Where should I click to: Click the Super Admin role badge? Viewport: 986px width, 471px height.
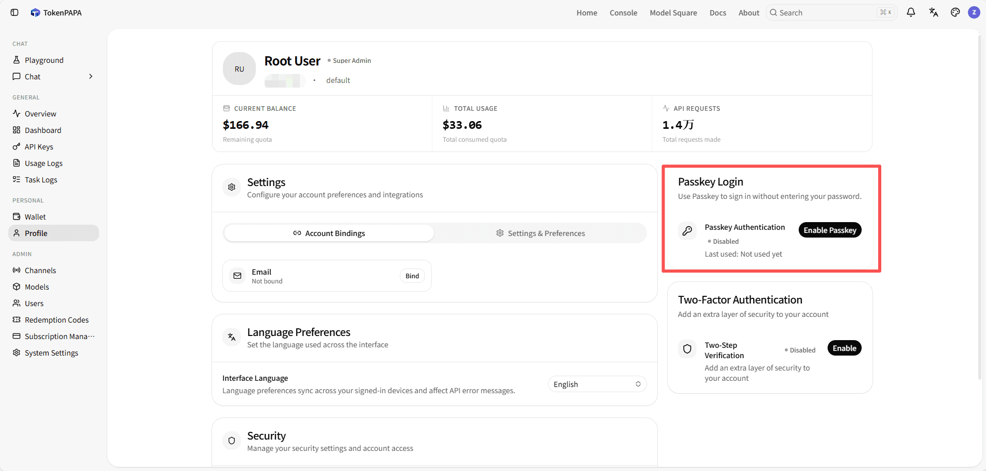point(349,60)
